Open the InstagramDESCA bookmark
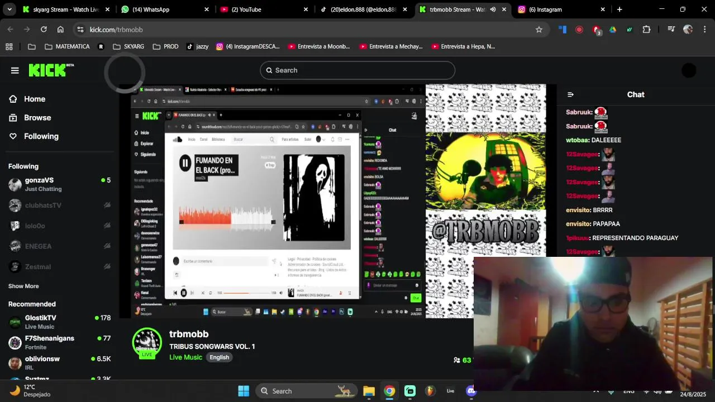This screenshot has height=402, width=715. 248,47
